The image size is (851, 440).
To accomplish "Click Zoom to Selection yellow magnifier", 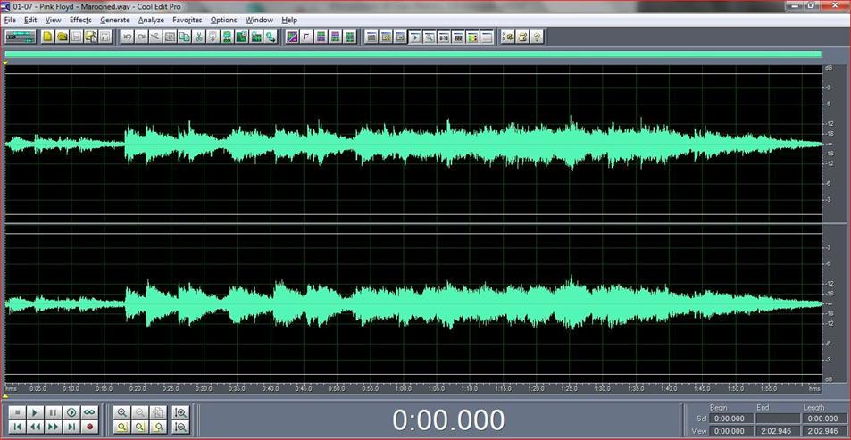I will (x=121, y=427).
